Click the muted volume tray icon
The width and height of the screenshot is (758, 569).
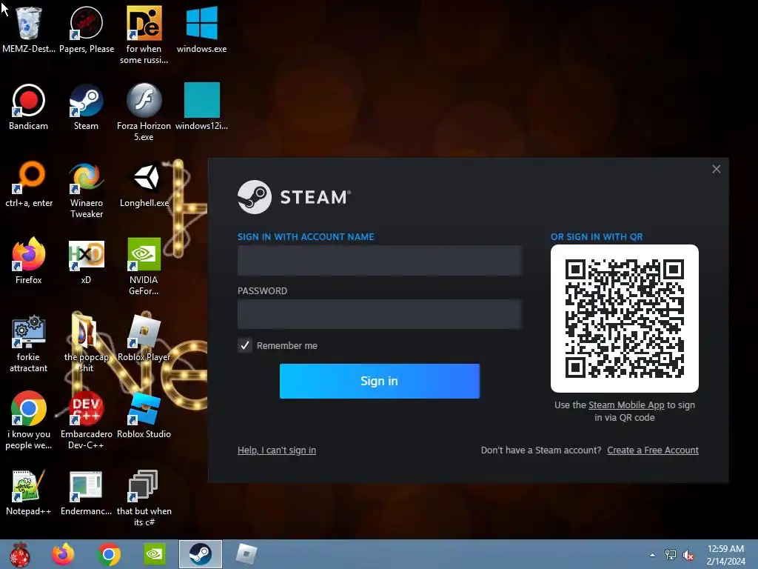(688, 555)
